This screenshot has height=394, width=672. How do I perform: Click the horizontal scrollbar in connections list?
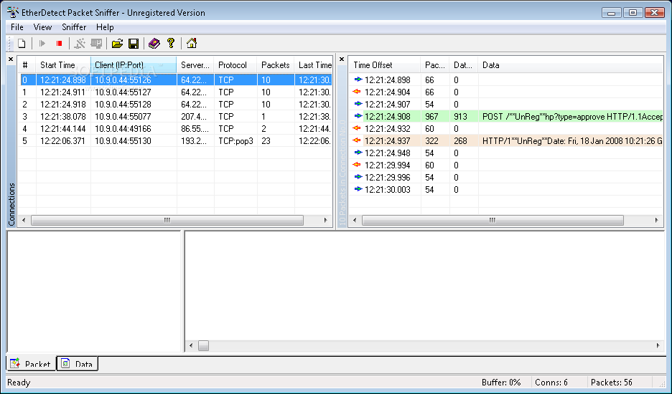coord(167,221)
